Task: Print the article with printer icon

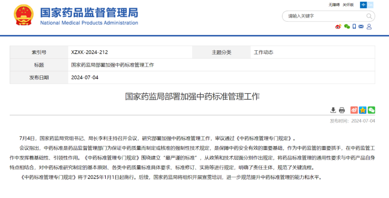Action: coord(342,110)
